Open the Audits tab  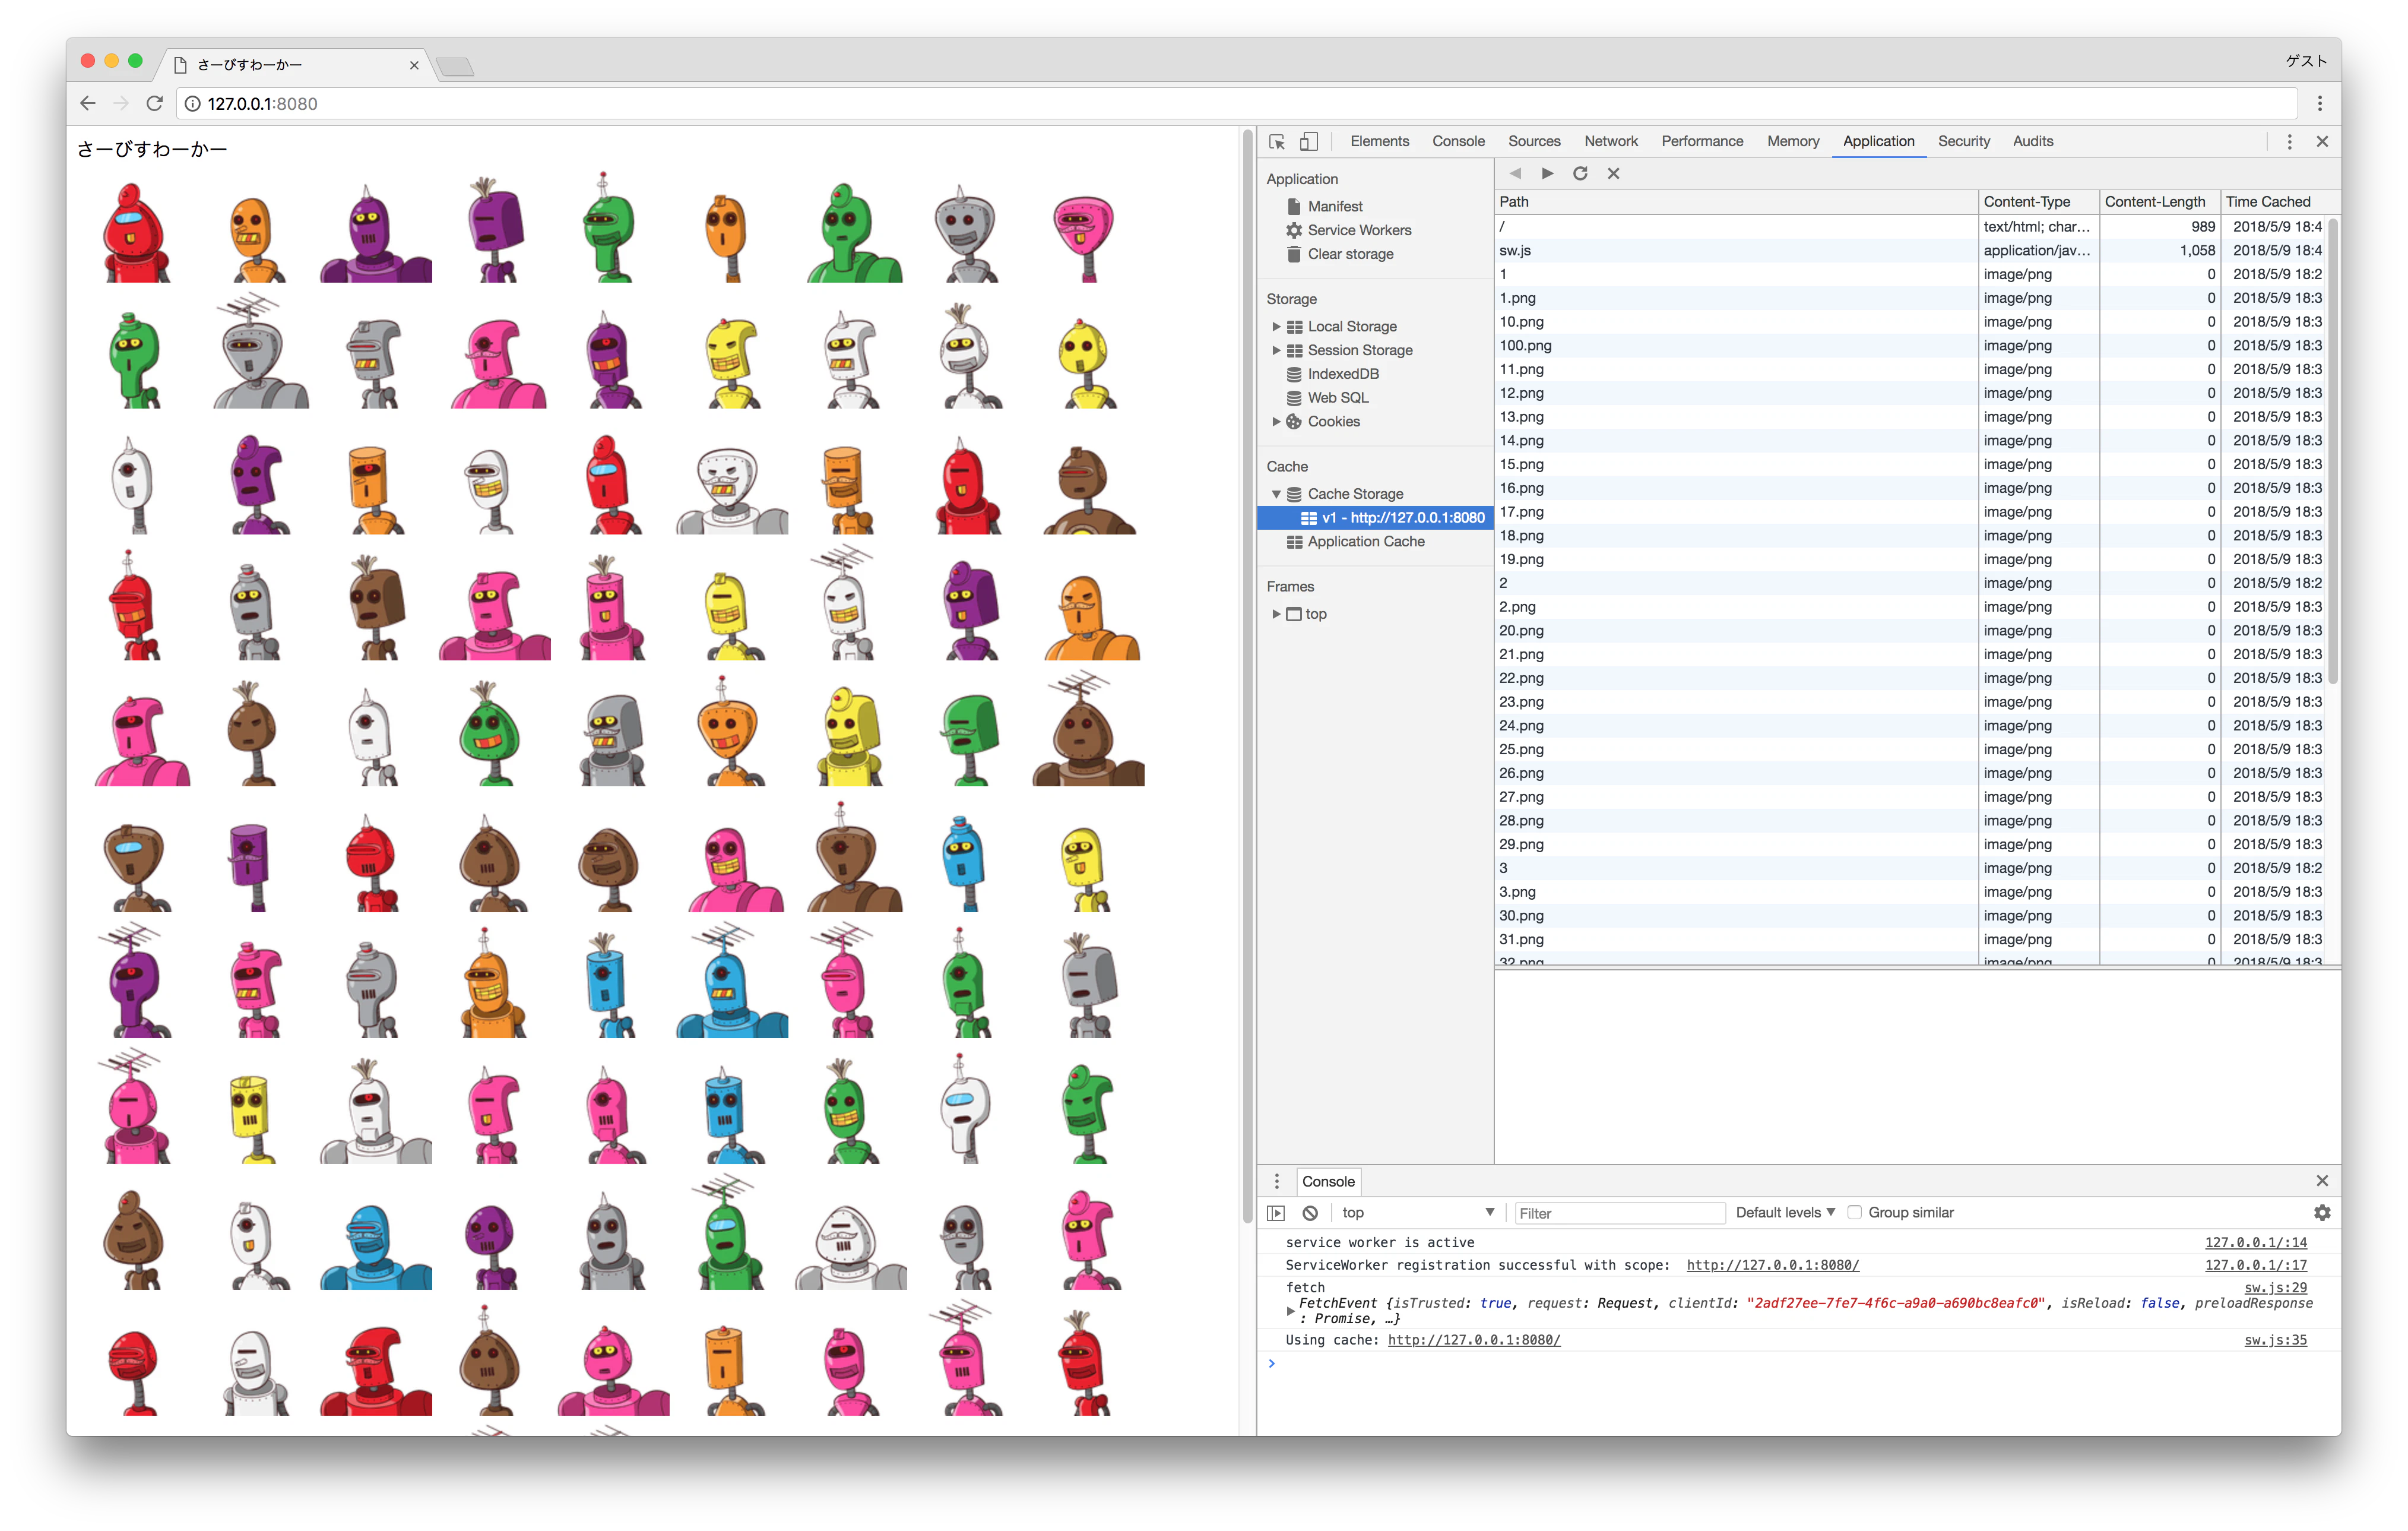[2032, 141]
